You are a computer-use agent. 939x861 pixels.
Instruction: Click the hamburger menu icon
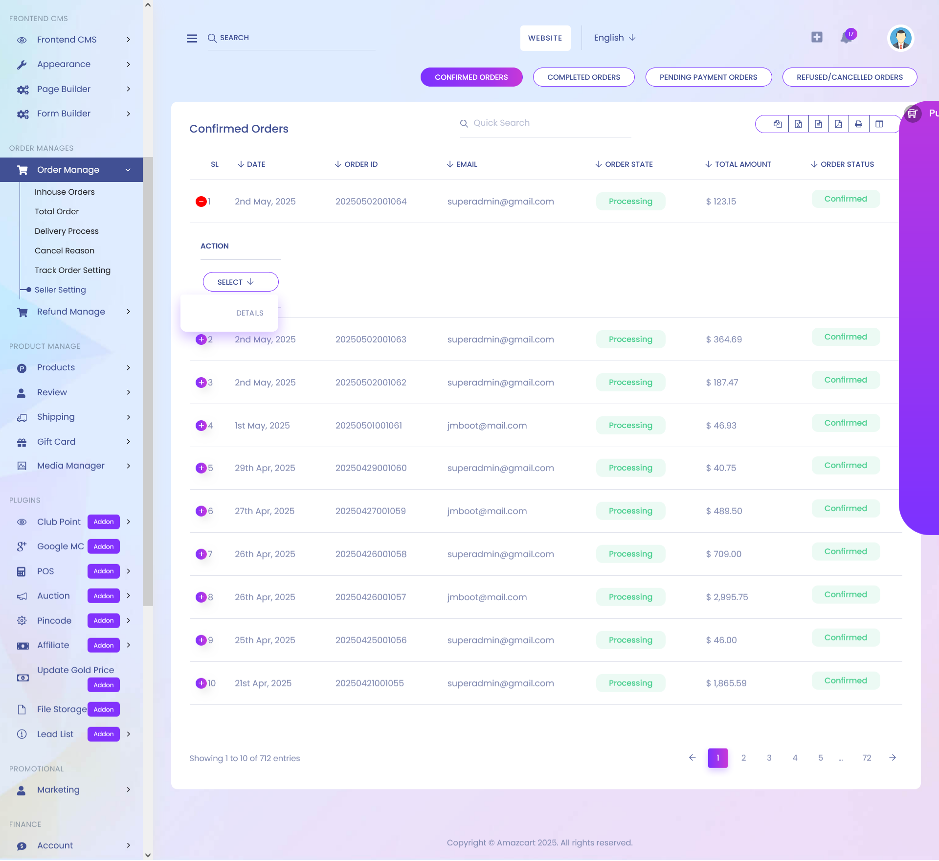[x=192, y=38]
